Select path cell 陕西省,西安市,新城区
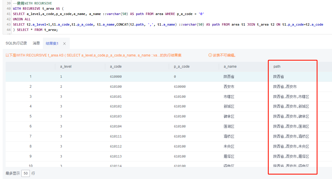Viewport: 332px width, 179px height. [x=291, y=107]
